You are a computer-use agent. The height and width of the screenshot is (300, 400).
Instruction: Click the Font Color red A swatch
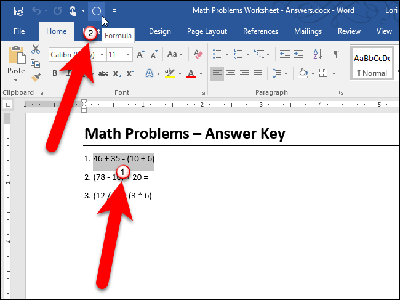(x=190, y=74)
